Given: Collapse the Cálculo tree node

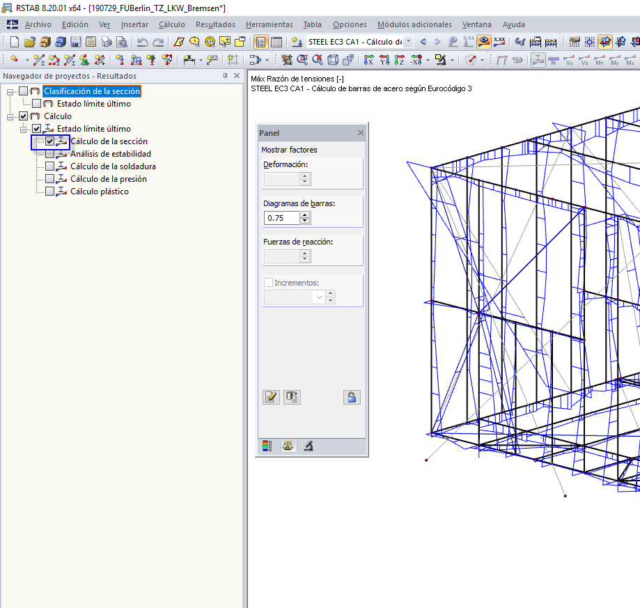Looking at the screenshot, I should tap(10, 117).
